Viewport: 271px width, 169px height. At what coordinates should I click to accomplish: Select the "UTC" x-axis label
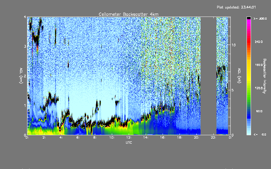[129, 142]
